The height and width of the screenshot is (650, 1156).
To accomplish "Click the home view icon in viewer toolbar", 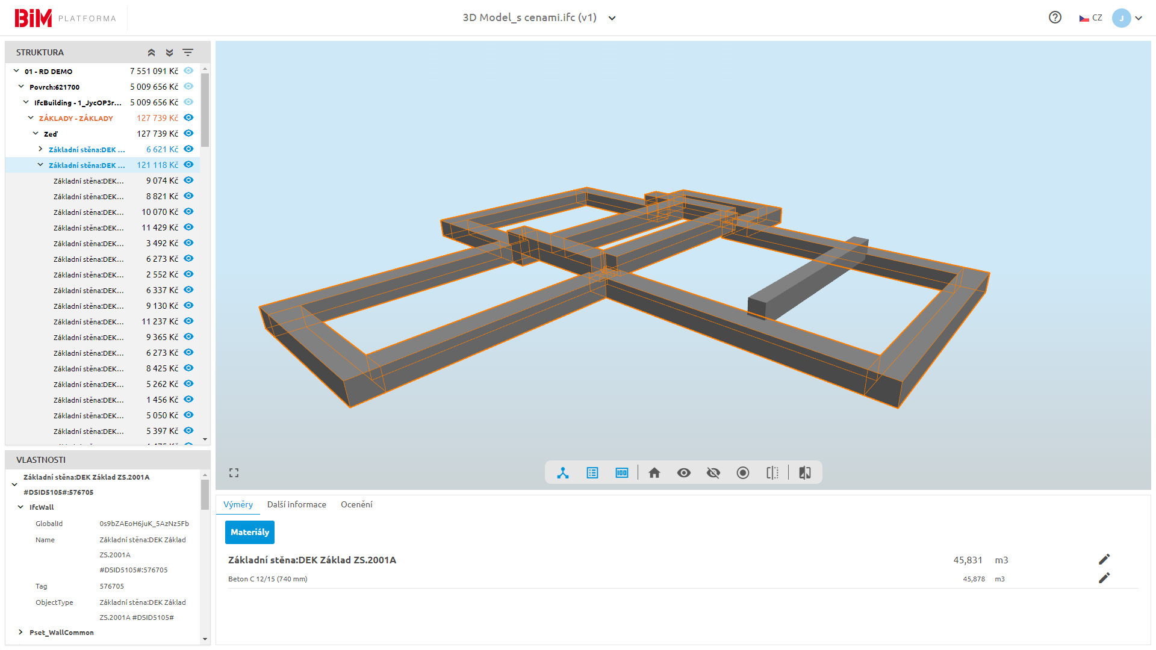I will click(654, 473).
